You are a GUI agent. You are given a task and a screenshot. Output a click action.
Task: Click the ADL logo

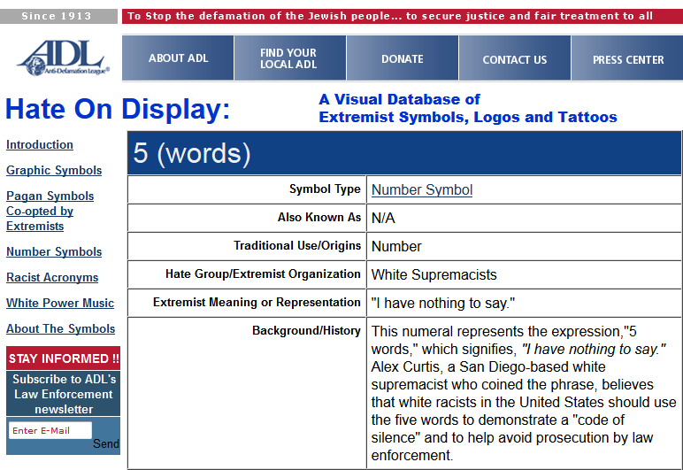pos(62,58)
